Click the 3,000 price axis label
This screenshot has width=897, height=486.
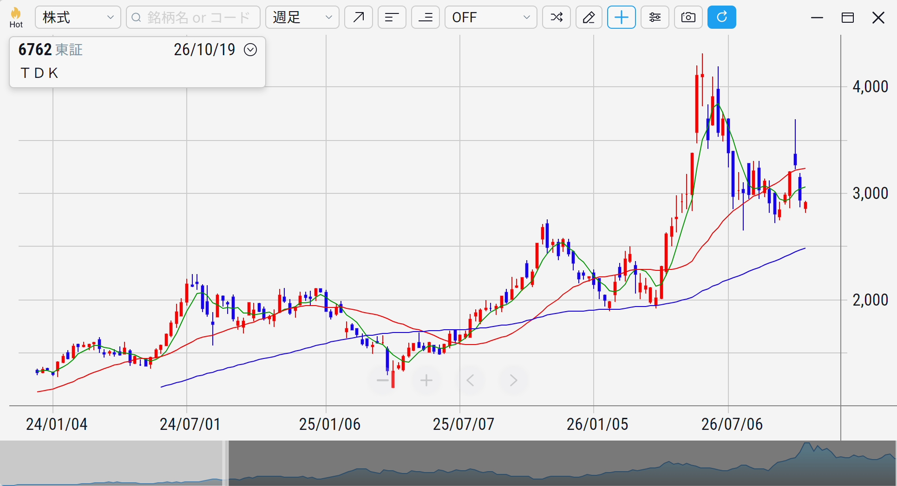pos(870,193)
